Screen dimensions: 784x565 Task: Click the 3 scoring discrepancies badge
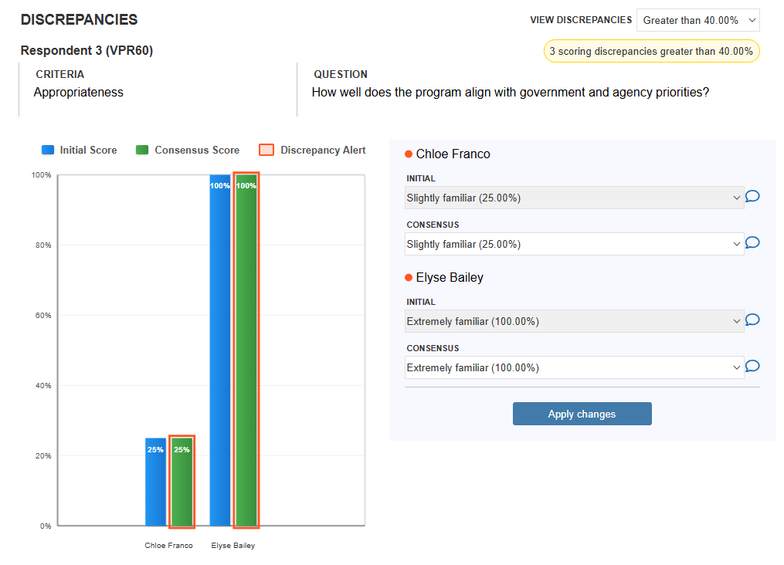click(x=651, y=52)
